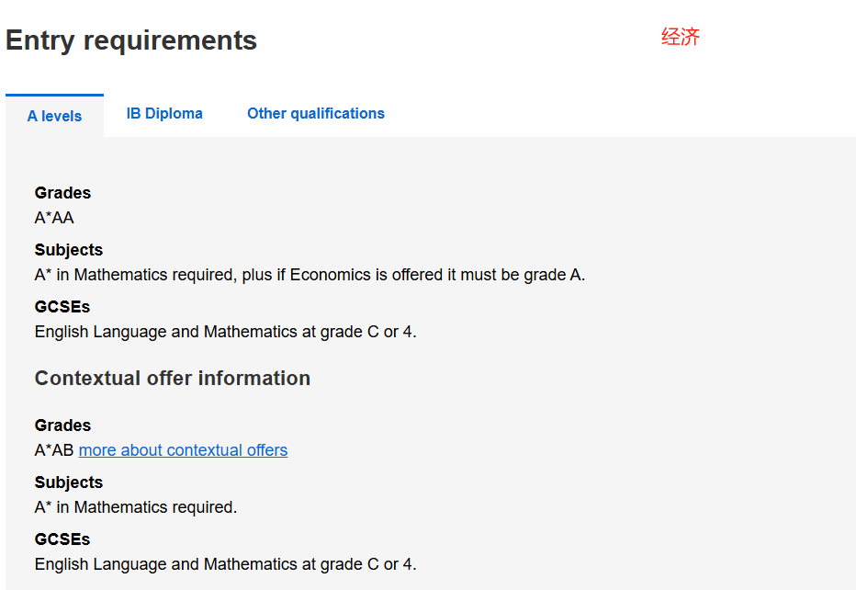Click the short 'A* in Mathematics required.' line
Image resolution: width=856 pixels, height=590 pixels.
pyautogui.click(x=136, y=507)
